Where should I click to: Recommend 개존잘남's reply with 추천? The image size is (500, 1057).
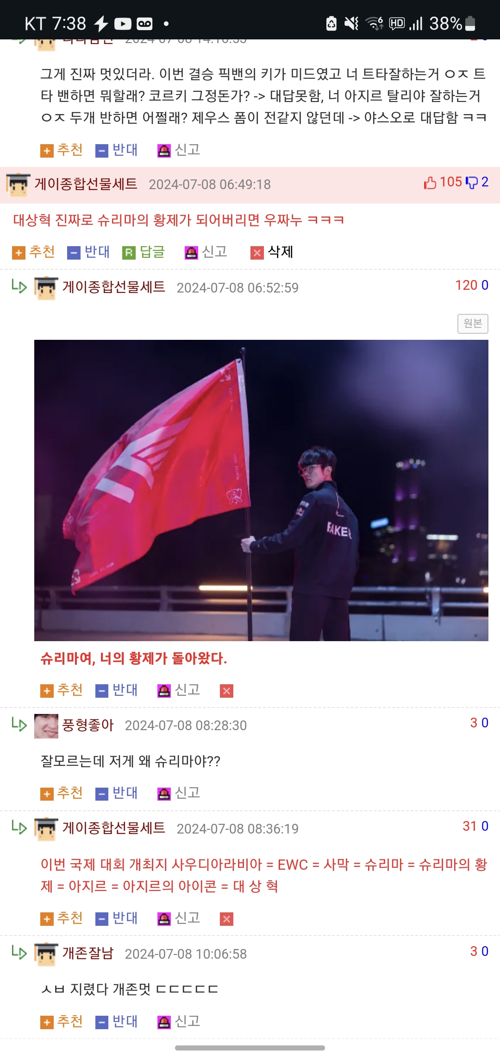tap(62, 1022)
